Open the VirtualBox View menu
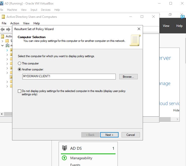The width and height of the screenshot is (186, 166). [24, 10]
